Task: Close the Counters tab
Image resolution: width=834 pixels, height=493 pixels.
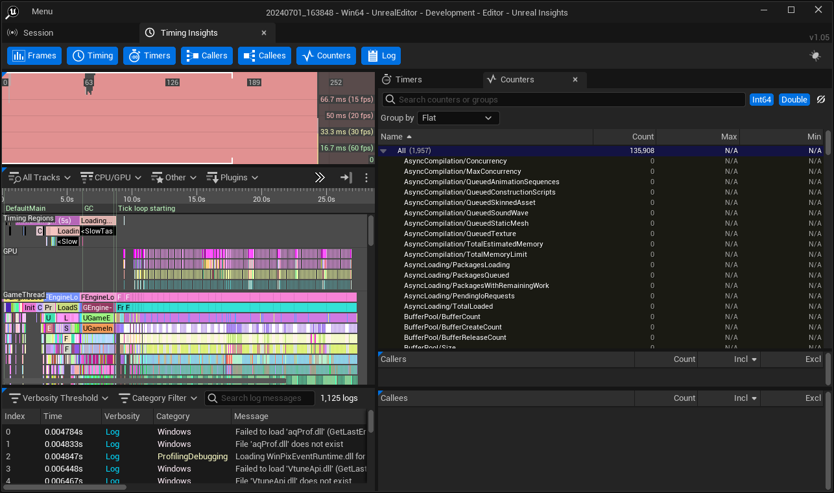Action: [x=575, y=79]
